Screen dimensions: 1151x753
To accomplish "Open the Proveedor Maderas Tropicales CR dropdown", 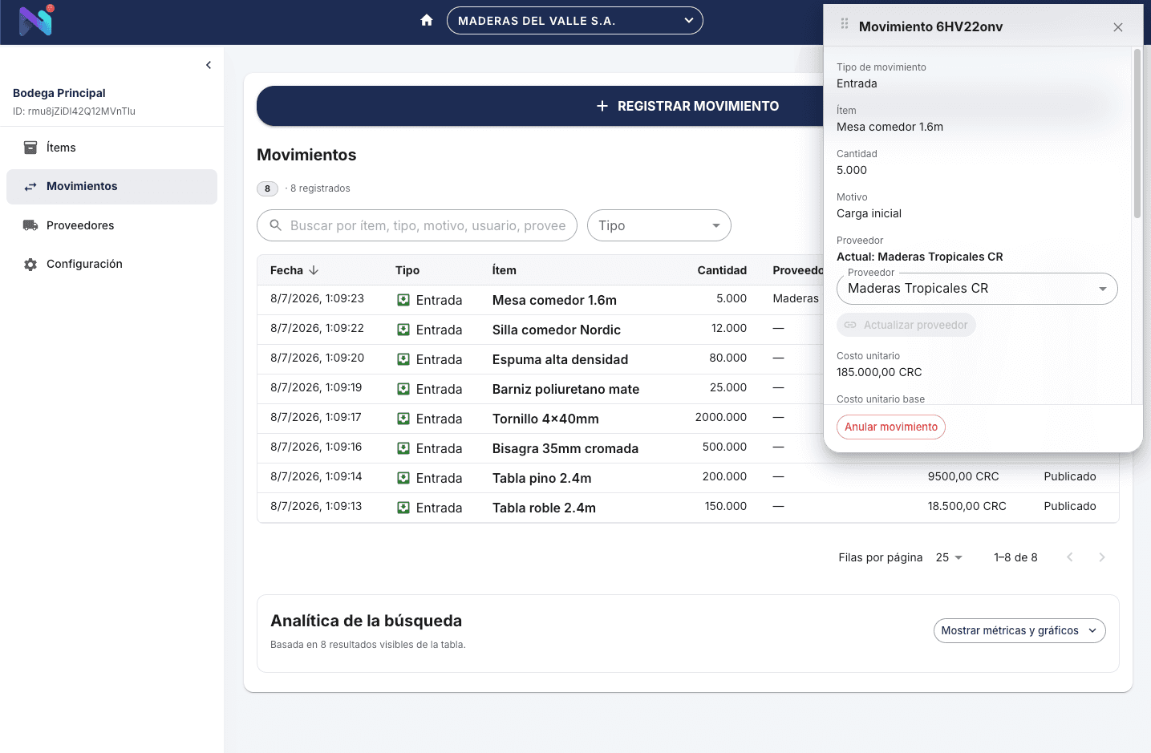I will pos(977,289).
